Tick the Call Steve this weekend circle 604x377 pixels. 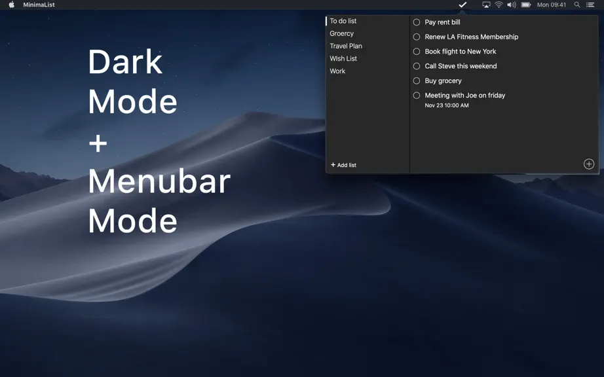pyautogui.click(x=417, y=66)
